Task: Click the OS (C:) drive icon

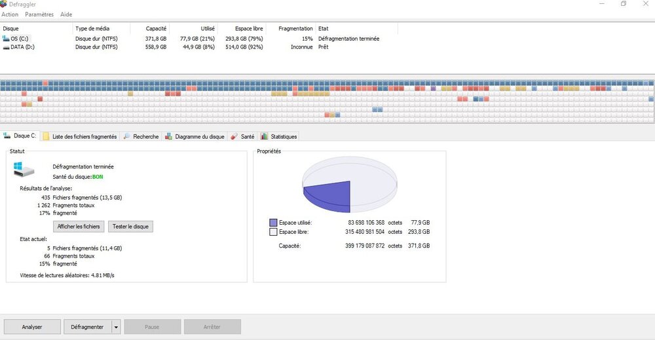Action: click(6, 39)
